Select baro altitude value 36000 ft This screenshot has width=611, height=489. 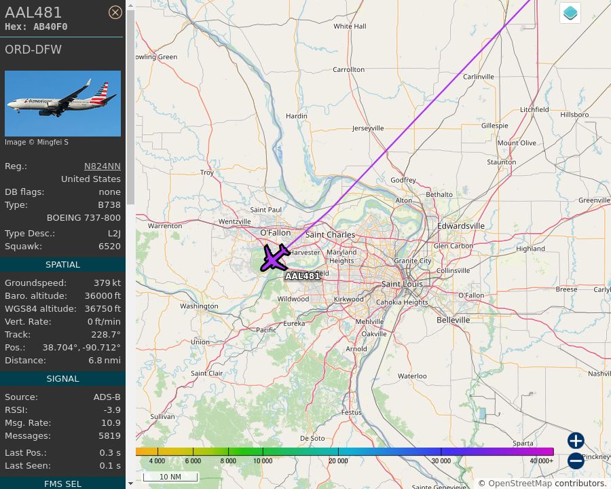[x=103, y=296]
